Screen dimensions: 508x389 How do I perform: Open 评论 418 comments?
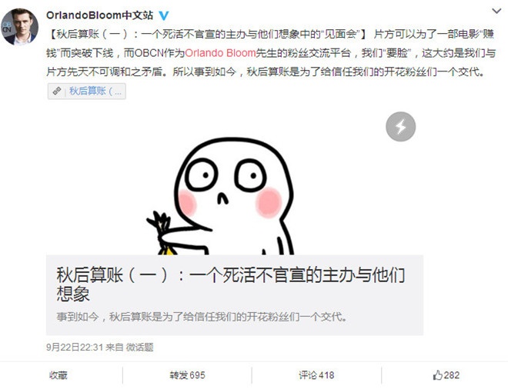tap(316, 375)
